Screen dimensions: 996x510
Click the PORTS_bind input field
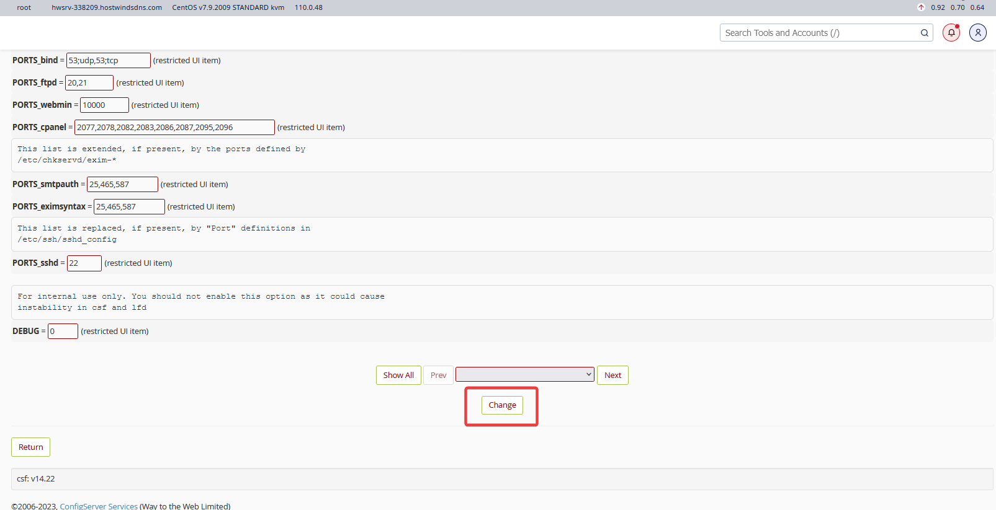click(108, 61)
